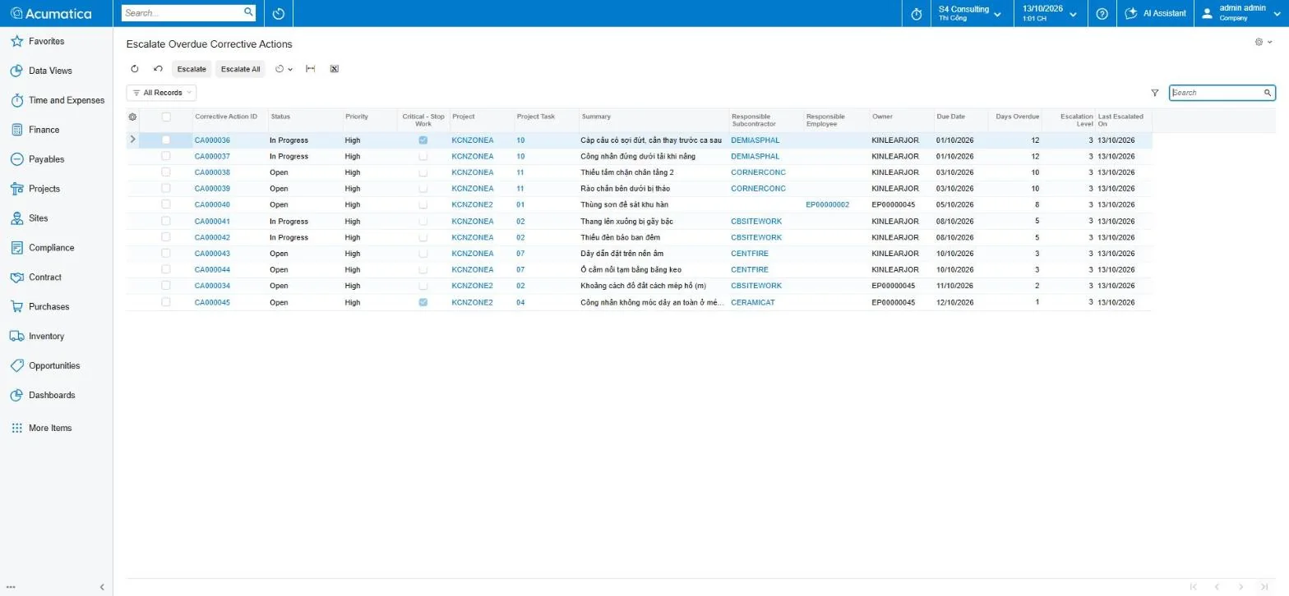1289x596 pixels.
Task: Click the Escalate All button
Action: 240,69
